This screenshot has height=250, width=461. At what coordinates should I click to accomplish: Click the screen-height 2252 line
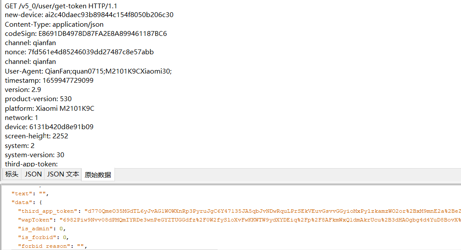click(36, 136)
